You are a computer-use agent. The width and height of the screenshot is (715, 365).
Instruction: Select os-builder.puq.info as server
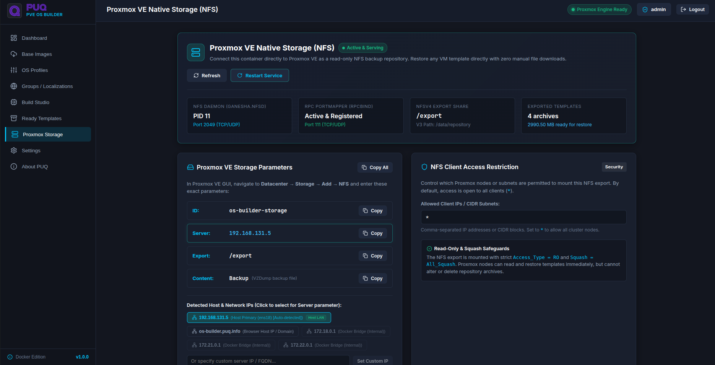point(243,331)
